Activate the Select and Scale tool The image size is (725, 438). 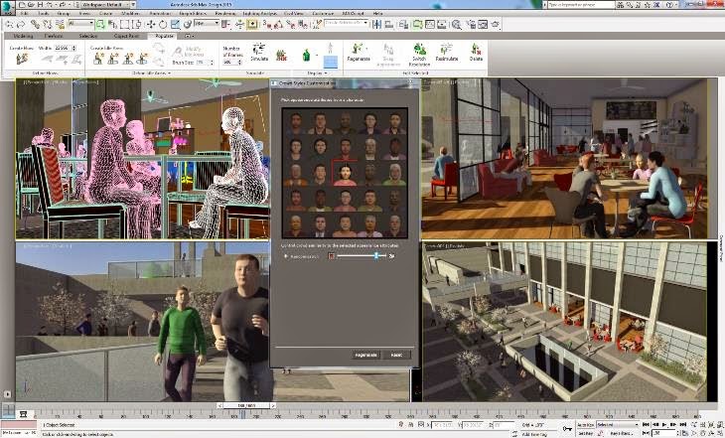[175, 25]
